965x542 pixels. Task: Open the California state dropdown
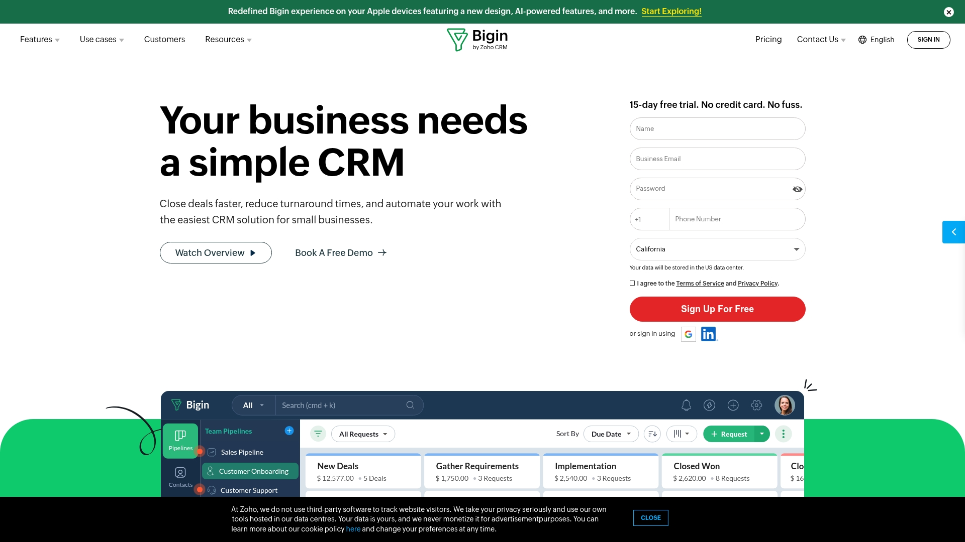point(717,249)
